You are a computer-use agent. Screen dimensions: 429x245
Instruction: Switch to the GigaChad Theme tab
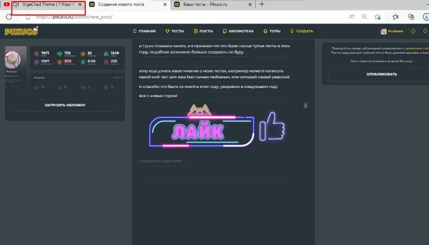point(48,4)
